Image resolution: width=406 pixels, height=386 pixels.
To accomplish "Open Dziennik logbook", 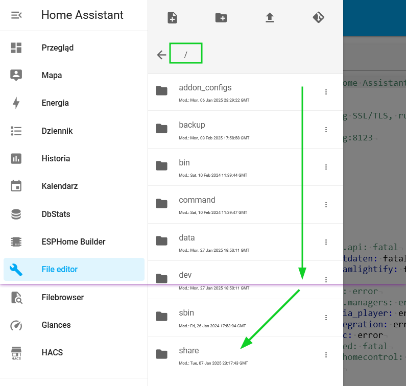I will tap(74, 131).
